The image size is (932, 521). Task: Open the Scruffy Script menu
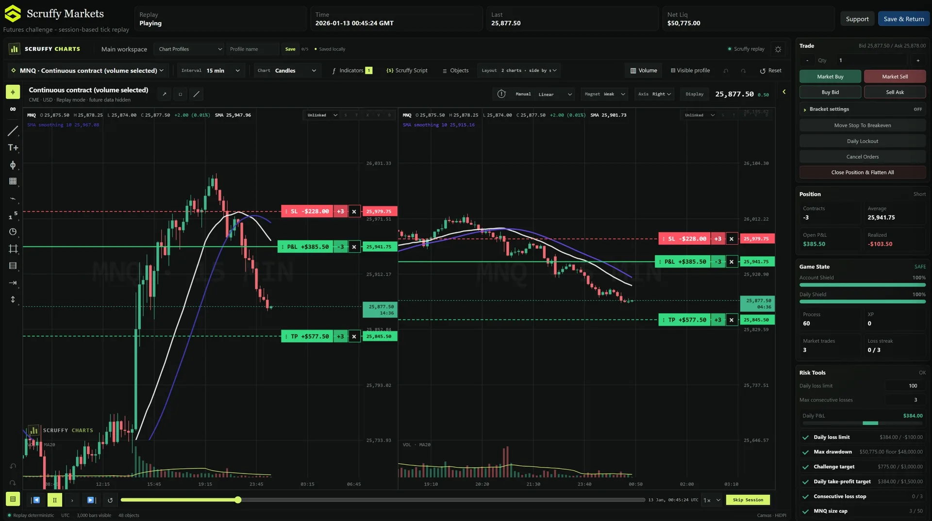pos(407,70)
